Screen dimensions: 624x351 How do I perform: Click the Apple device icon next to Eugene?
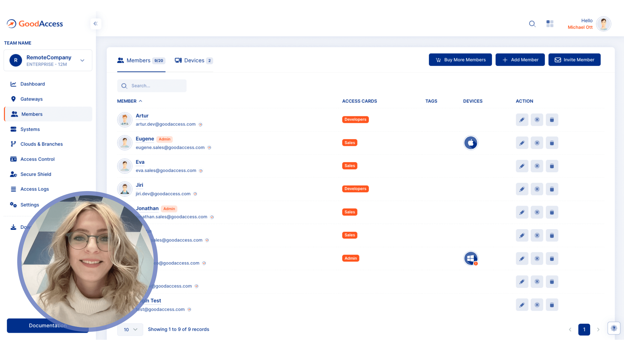(x=471, y=142)
